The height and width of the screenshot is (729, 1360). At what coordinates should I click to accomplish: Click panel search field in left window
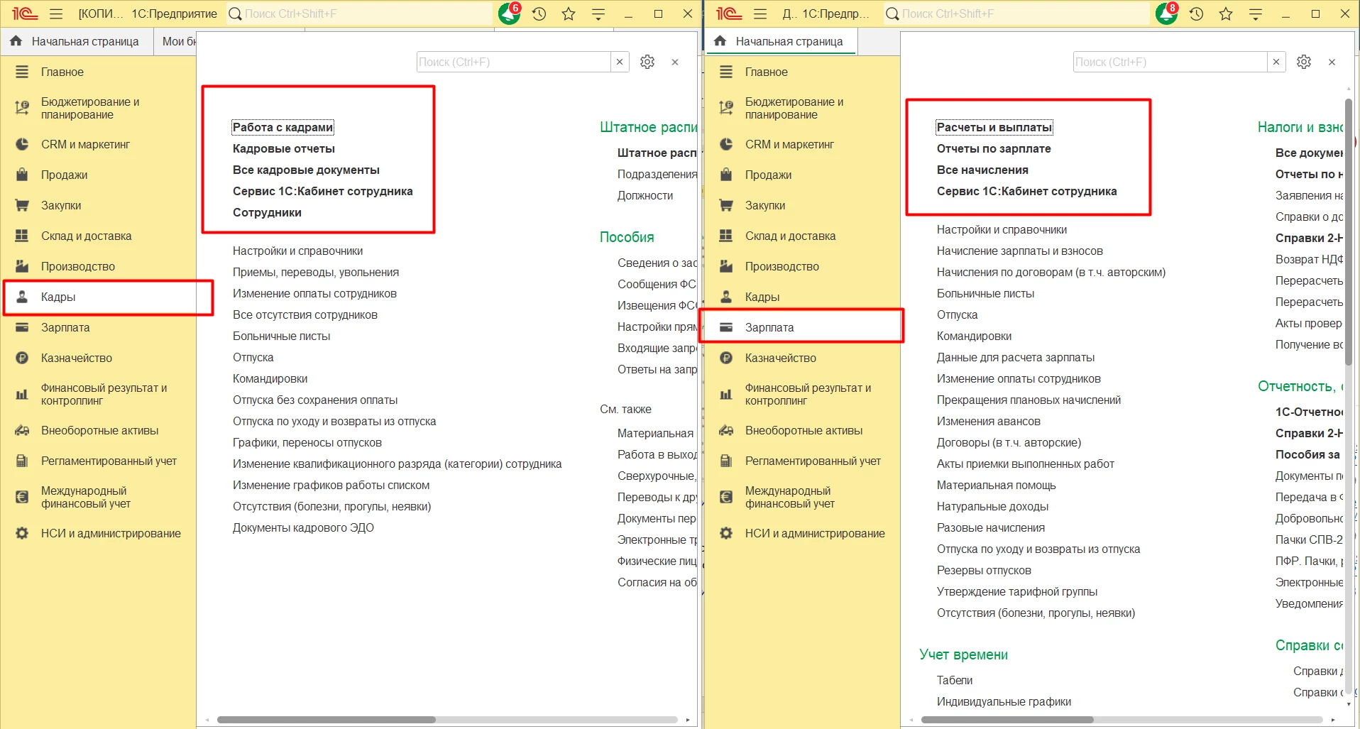click(x=513, y=62)
